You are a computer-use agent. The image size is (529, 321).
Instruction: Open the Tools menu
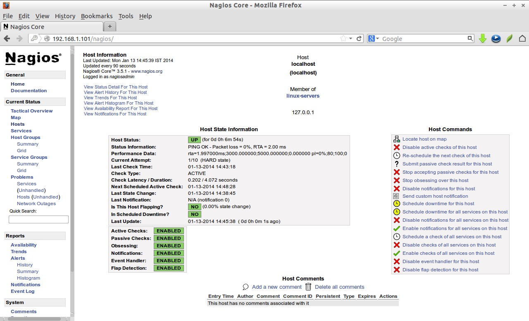(126, 16)
